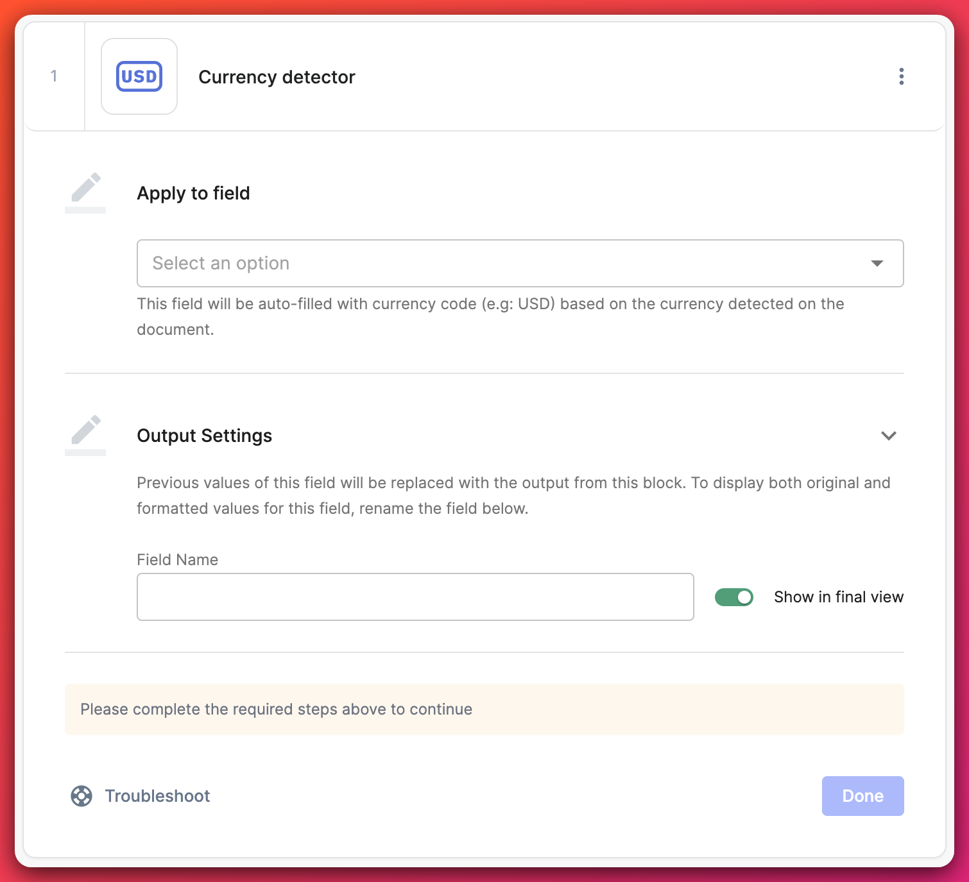Toggle the green switch next to Field Name
This screenshot has height=882, width=969.
pyautogui.click(x=734, y=597)
